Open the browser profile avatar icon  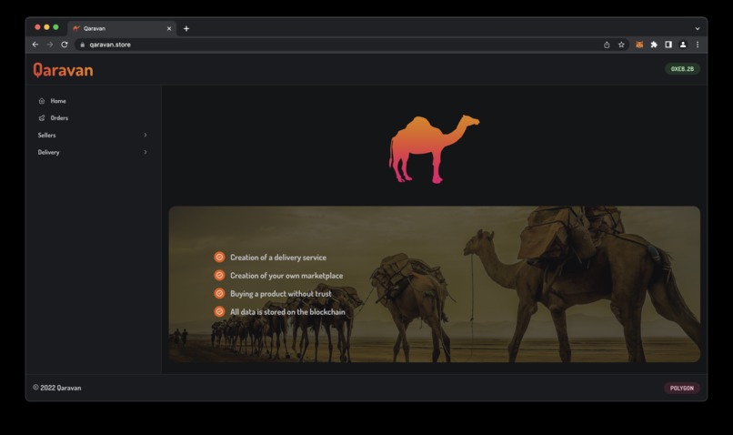coord(683,45)
